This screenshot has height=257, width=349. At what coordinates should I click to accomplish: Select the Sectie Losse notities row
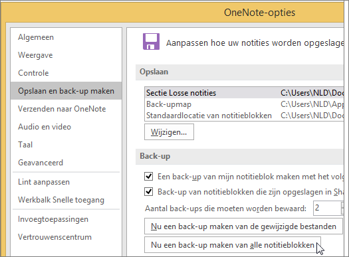pos(244,93)
